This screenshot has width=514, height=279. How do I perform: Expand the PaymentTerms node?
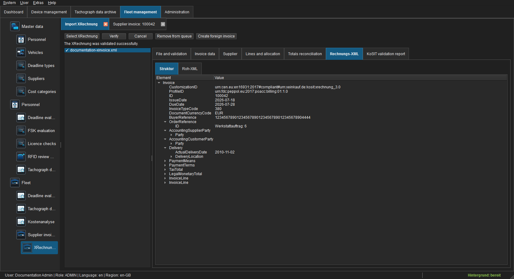(x=165, y=165)
